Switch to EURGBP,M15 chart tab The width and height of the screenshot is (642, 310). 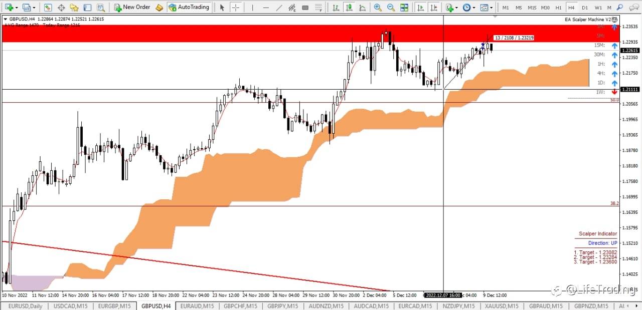point(115,306)
